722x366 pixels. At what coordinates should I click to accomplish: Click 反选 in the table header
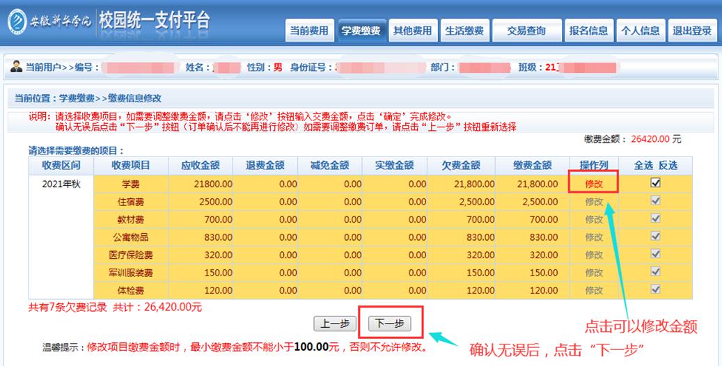coord(668,166)
